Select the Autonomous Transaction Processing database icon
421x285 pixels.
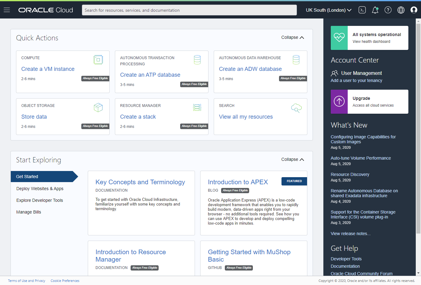pos(197,60)
